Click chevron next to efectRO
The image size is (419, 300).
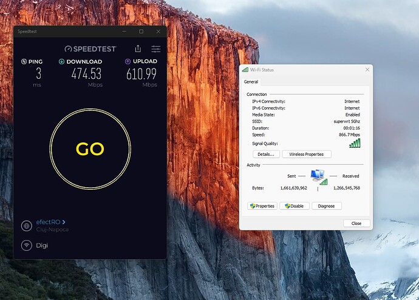pyautogui.click(x=64, y=222)
